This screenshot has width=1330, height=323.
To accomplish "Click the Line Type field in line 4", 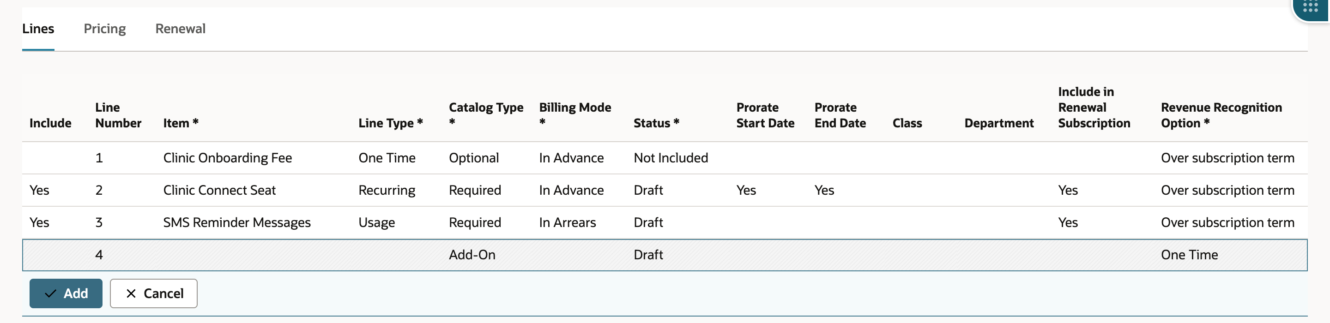I will coord(396,255).
